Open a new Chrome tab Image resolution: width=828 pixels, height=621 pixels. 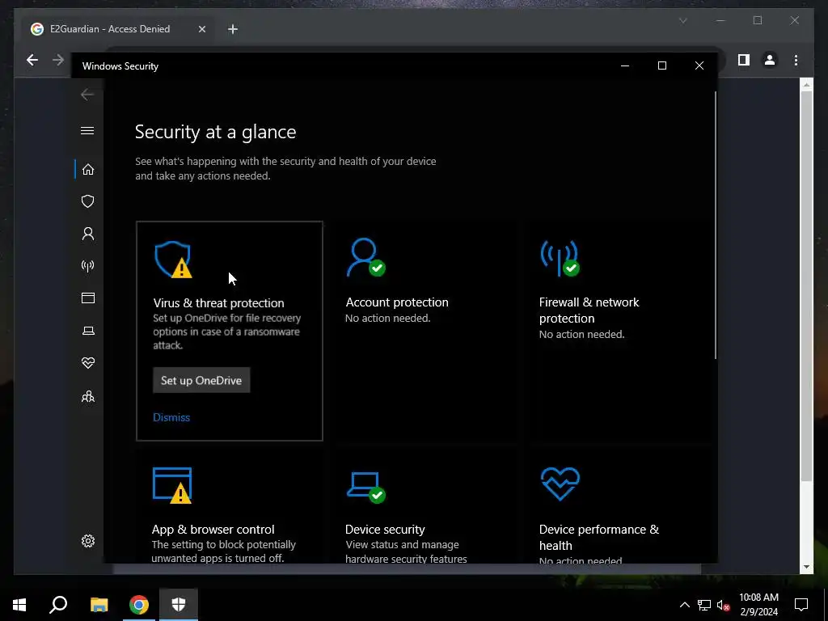tap(232, 29)
